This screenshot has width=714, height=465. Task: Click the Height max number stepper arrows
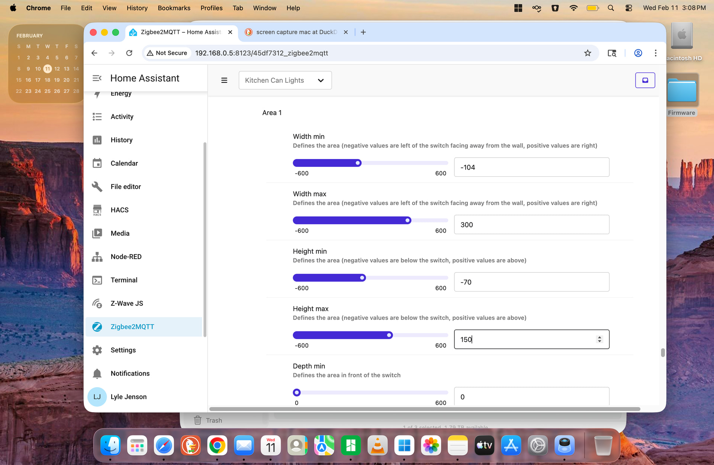pyautogui.click(x=599, y=339)
